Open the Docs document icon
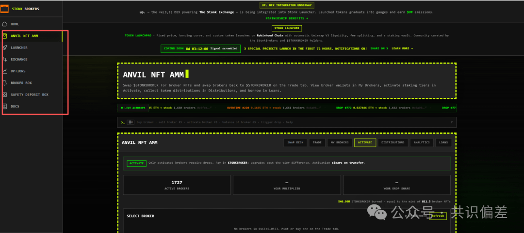524x233 pixels. [4, 107]
